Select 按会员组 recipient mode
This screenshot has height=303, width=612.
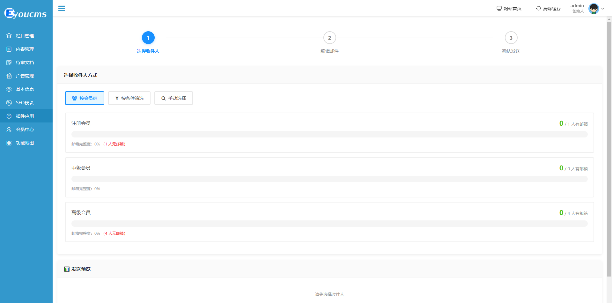[x=85, y=98]
